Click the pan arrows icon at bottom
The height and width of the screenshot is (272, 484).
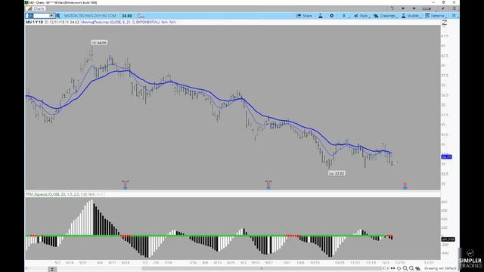392,269
